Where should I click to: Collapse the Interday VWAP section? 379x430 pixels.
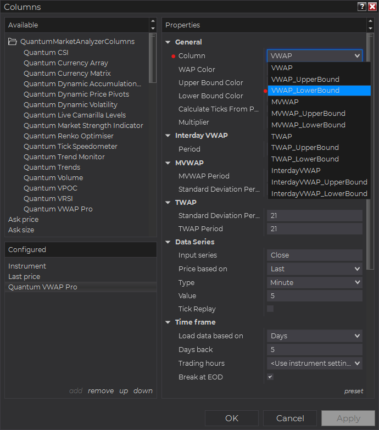[168, 136]
